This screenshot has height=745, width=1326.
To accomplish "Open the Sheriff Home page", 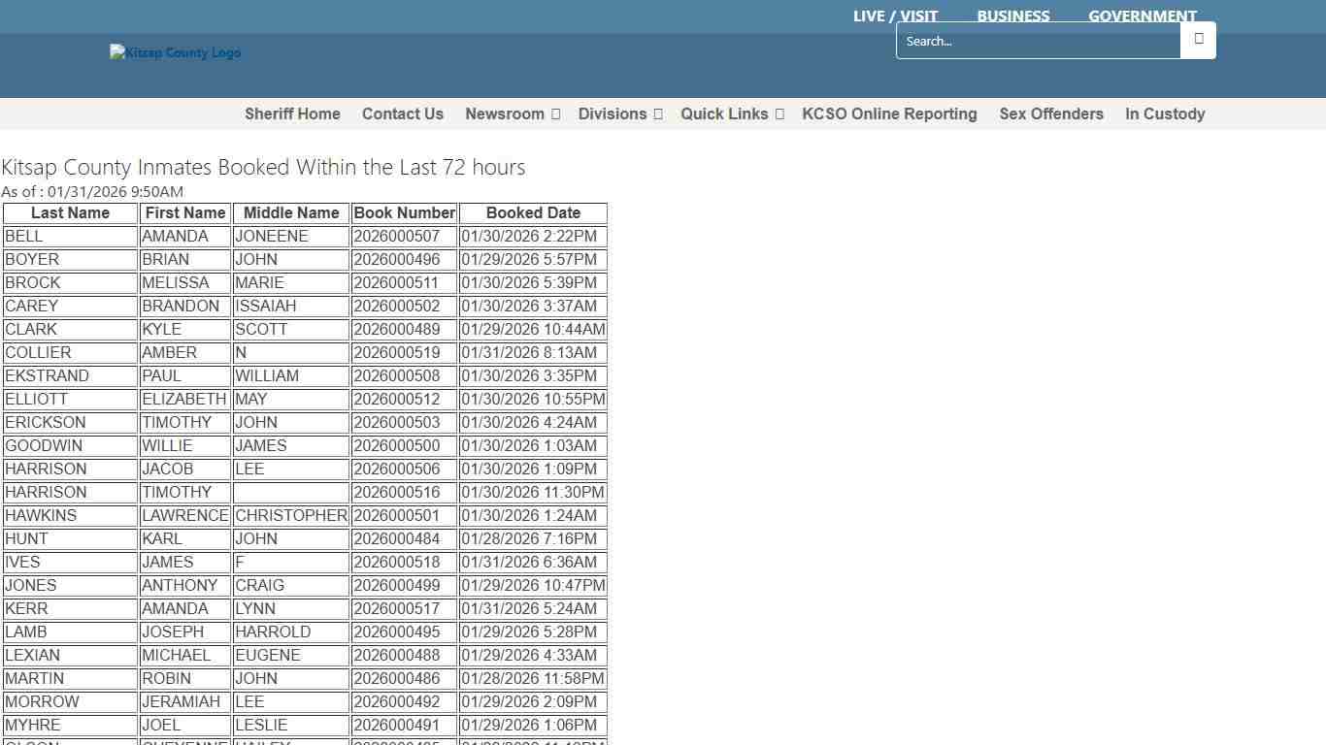I will [292, 113].
